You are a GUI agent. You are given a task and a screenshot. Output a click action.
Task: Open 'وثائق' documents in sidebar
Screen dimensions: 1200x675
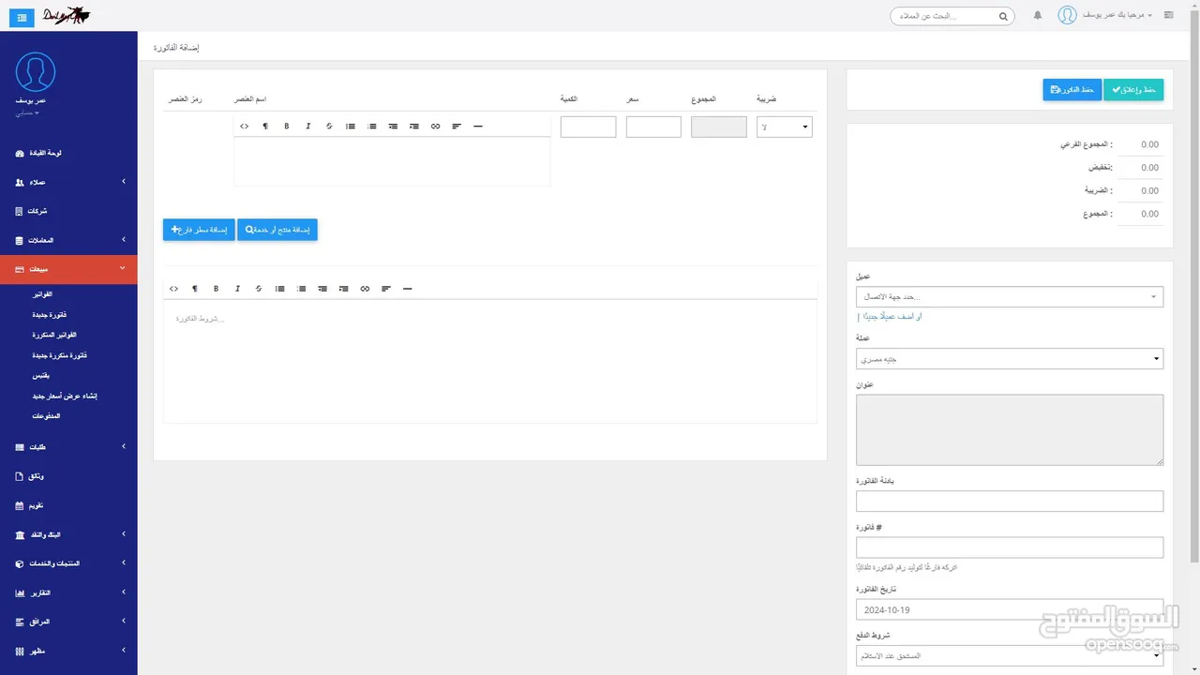tap(68, 476)
